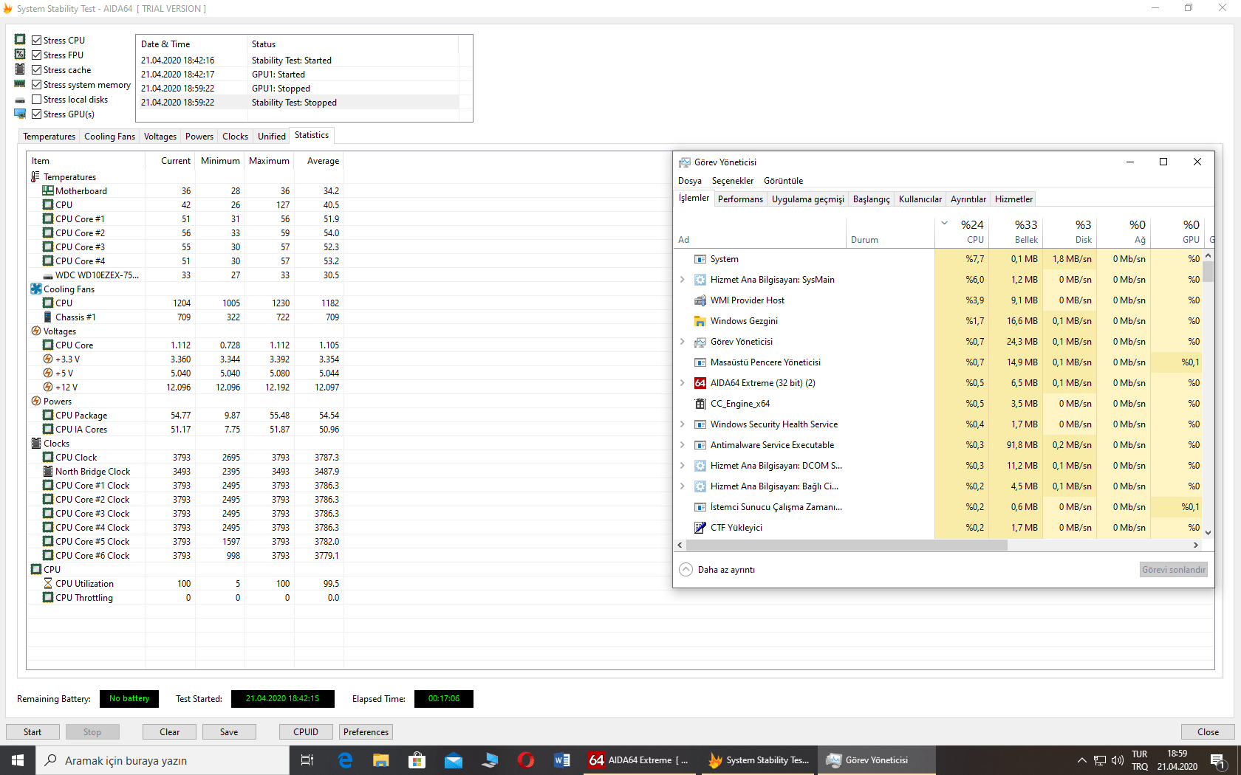Launch Microsoft Edge from the taskbar

point(345,760)
